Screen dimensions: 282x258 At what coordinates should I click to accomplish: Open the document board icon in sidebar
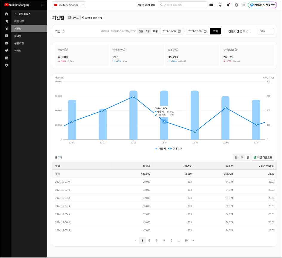click(7, 36)
